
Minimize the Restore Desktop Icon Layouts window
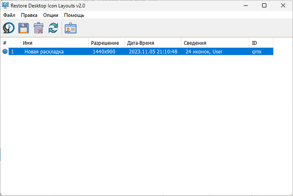(x=246, y=5)
